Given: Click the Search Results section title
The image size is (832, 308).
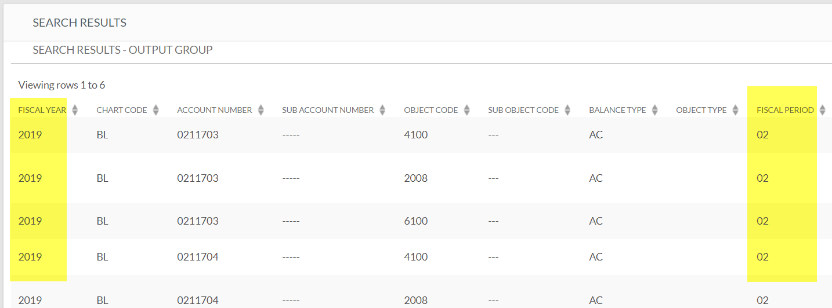Looking at the screenshot, I should point(79,23).
